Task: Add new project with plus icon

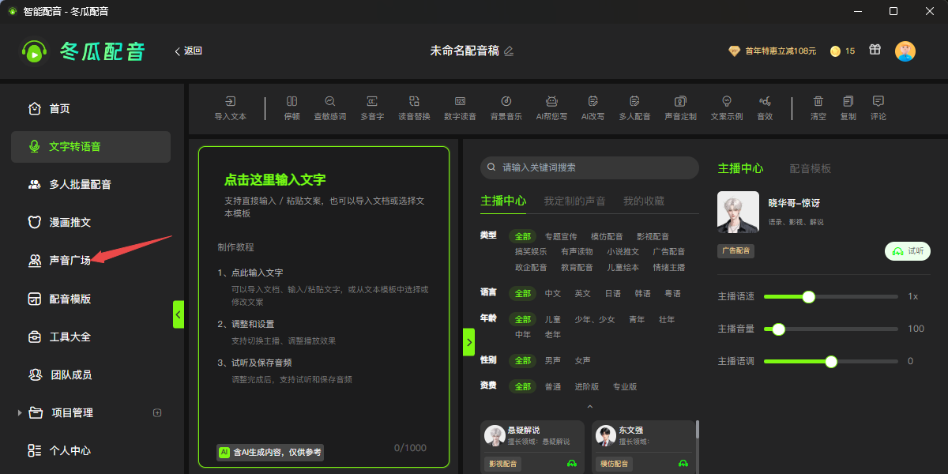Action: (157, 412)
